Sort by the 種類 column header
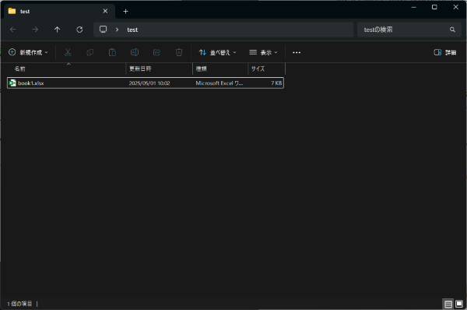Image resolution: width=467 pixels, height=310 pixels. tap(220, 69)
